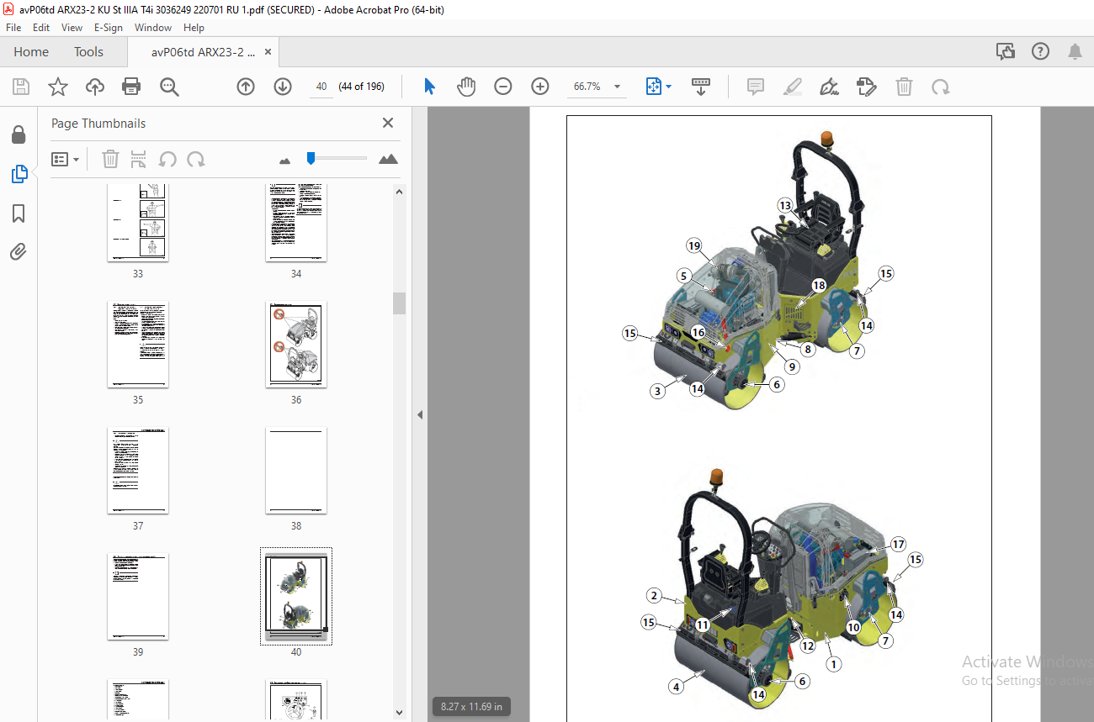Click the stamp edit tool icon
This screenshot has width=1094, height=722.
[867, 87]
